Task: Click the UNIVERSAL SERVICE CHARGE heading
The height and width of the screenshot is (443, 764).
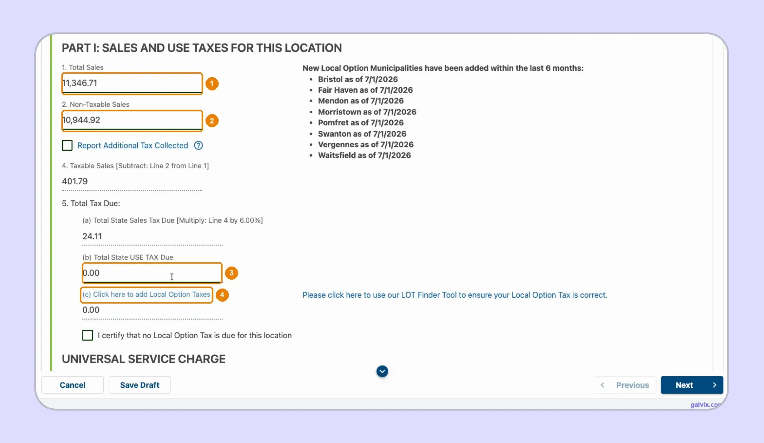Action: tap(144, 359)
